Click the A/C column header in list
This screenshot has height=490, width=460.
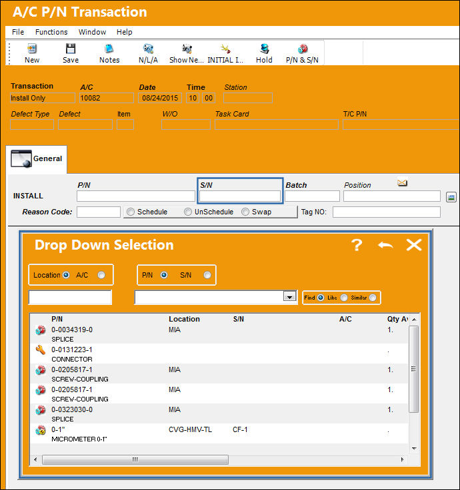coord(345,319)
